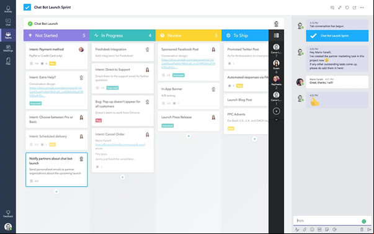Select the Teams tab in sidebar

[8, 35]
